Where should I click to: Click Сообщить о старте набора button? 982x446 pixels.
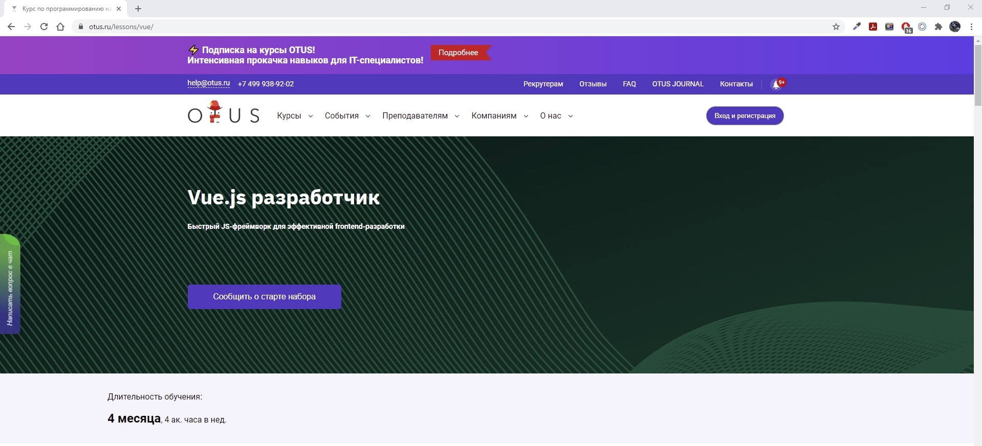pos(264,297)
